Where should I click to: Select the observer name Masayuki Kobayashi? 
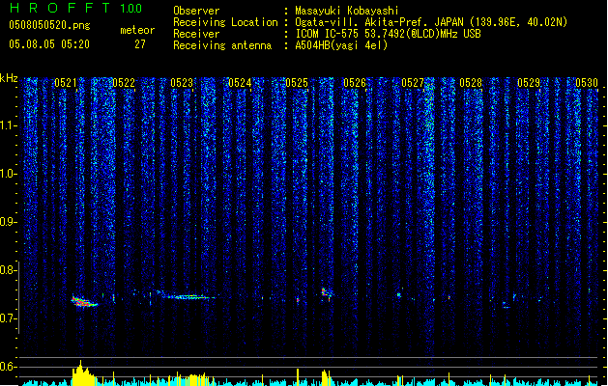click(x=347, y=11)
